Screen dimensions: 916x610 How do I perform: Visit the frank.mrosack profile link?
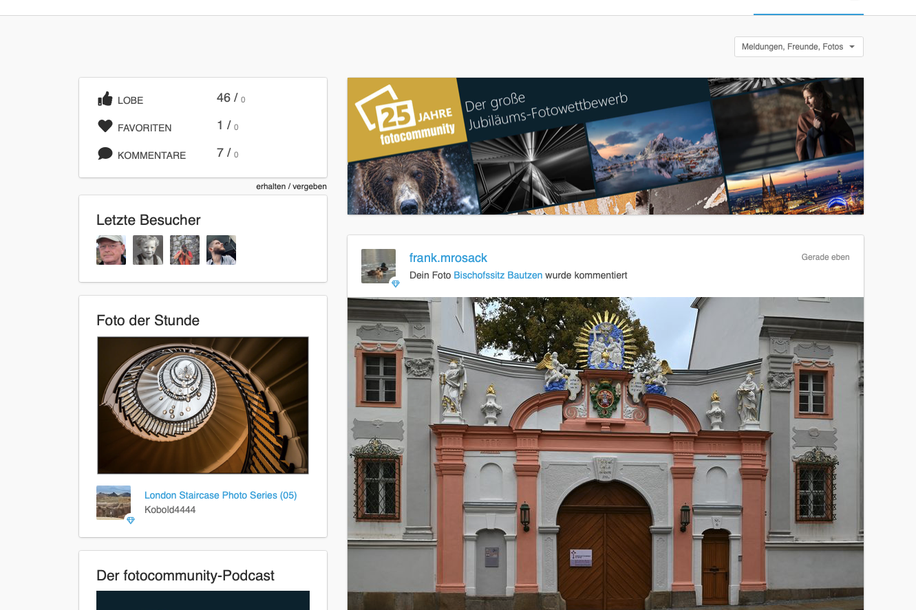(x=448, y=258)
